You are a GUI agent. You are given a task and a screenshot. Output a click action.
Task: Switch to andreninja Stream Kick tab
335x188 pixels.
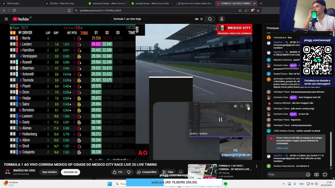click(107, 3)
